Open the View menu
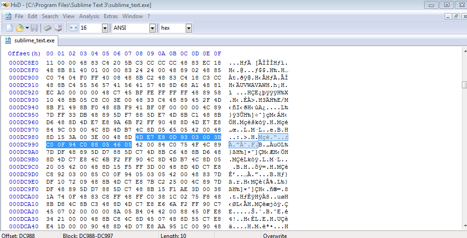Screen dimensions: 467x238 click(x=68, y=16)
